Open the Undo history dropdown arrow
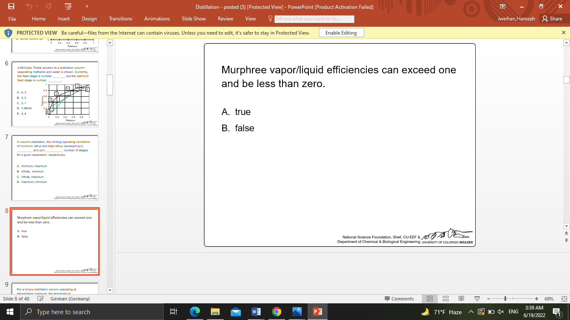 37,6
